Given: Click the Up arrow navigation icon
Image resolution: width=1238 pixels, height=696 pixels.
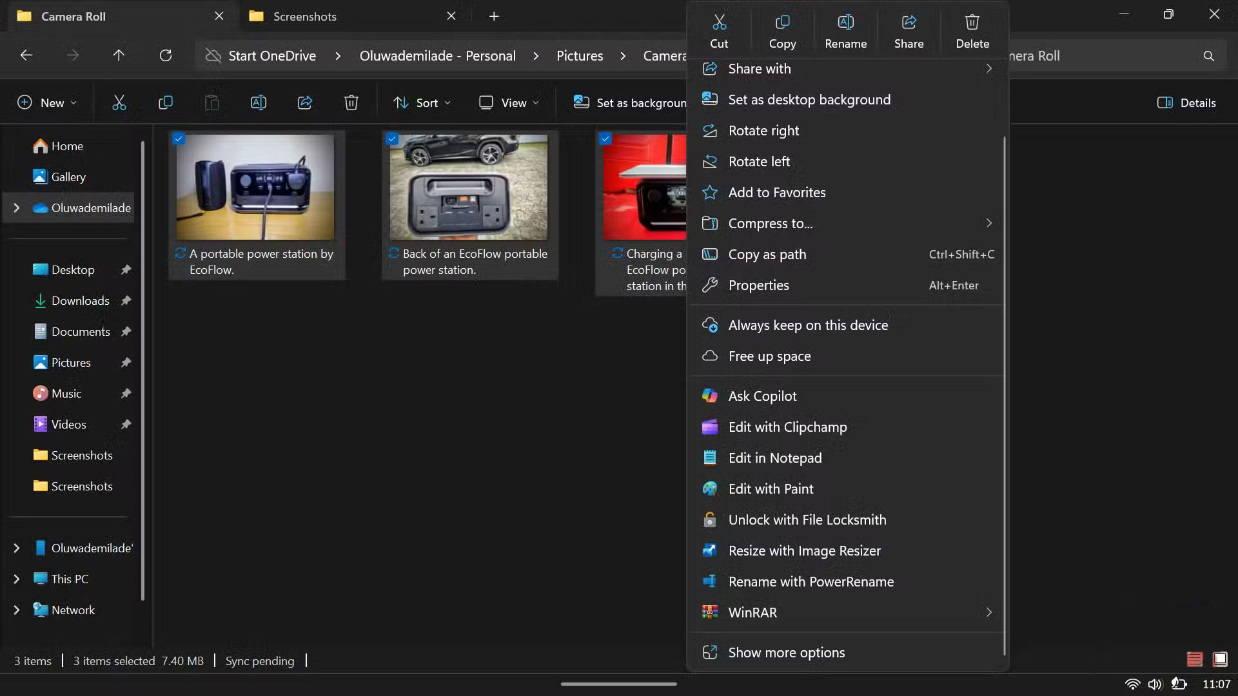Looking at the screenshot, I should [x=119, y=55].
